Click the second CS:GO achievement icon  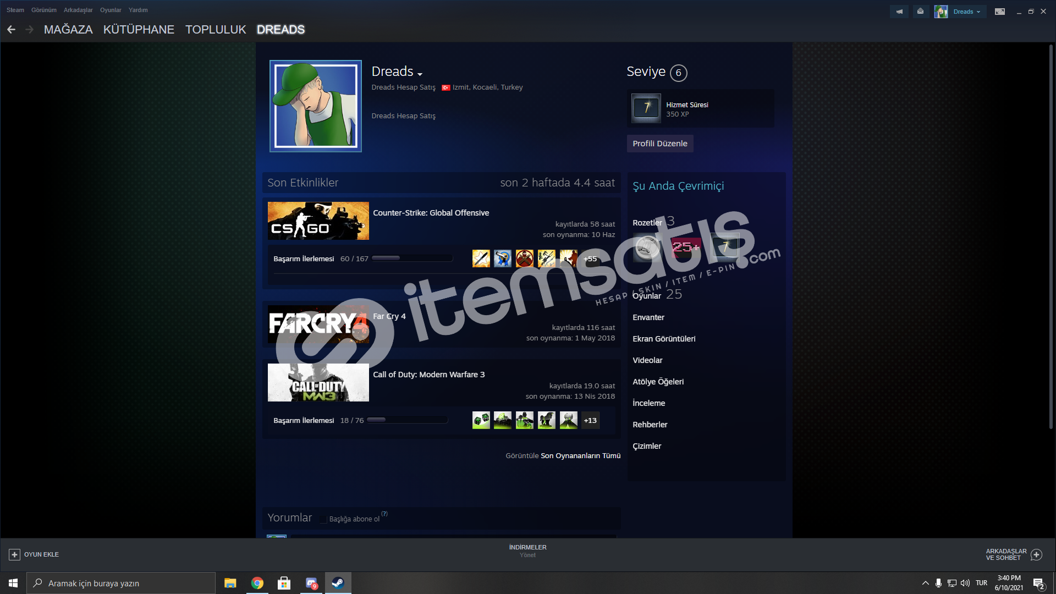pos(503,258)
